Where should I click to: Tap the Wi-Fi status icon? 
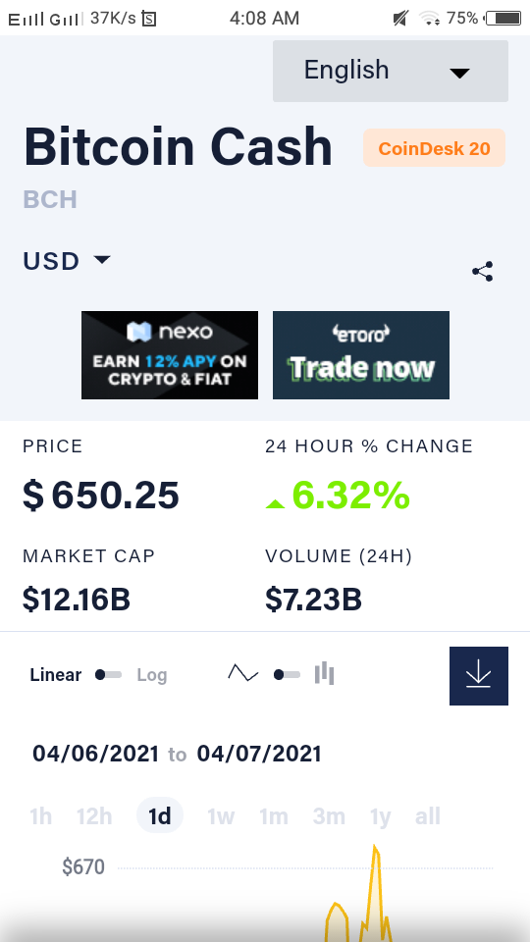click(430, 19)
